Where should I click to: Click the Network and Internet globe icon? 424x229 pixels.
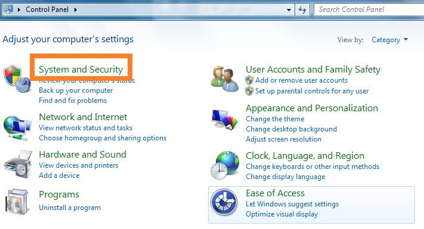17,128
